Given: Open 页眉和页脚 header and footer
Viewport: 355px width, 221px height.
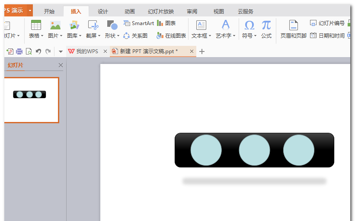Looking at the screenshot, I should click(294, 29).
